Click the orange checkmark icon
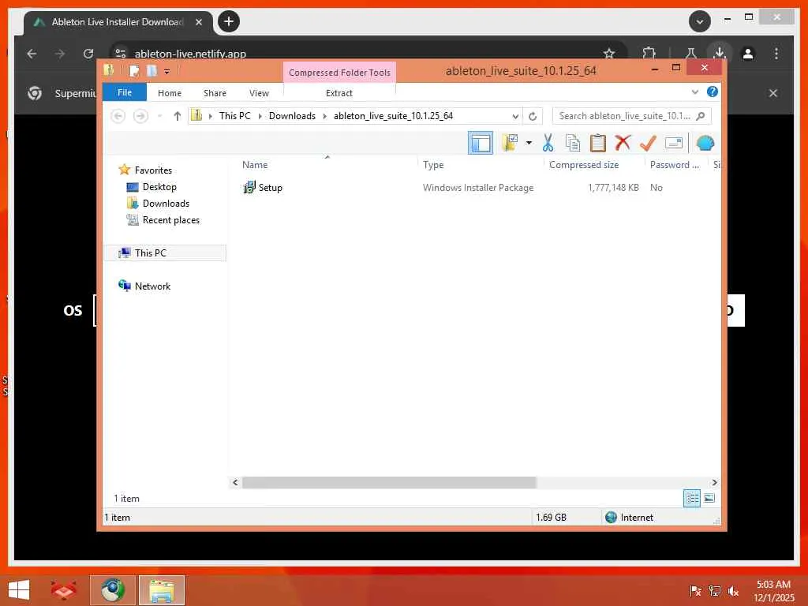The width and height of the screenshot is (808, 606). (648, 143)
